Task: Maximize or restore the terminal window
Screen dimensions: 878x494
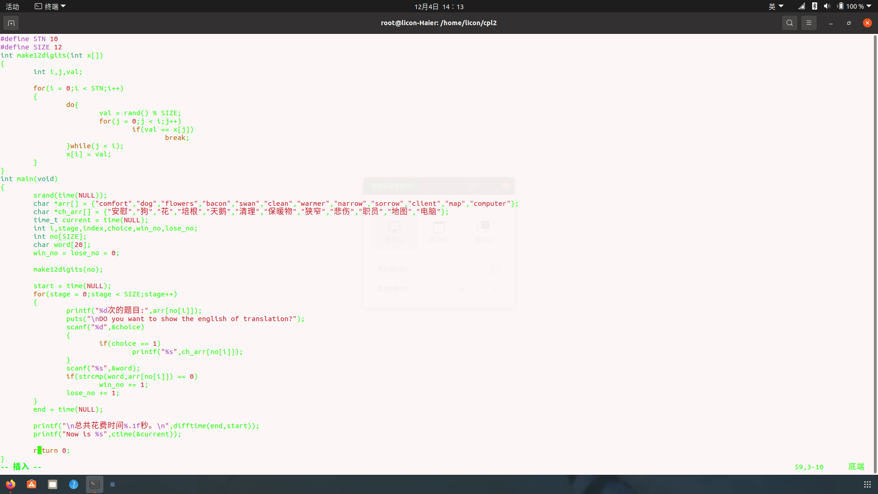Action: (x=849, y=23)
